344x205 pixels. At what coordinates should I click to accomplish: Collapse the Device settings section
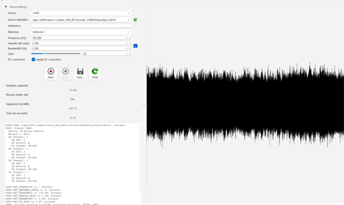tap(6, 7)
